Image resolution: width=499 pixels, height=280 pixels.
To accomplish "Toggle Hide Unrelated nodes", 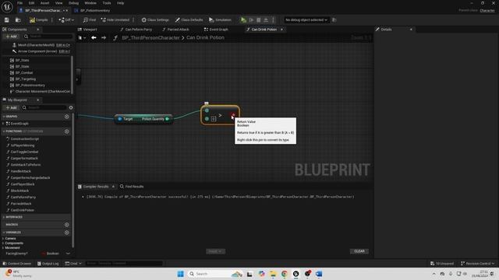I will (x=115, y=20).
